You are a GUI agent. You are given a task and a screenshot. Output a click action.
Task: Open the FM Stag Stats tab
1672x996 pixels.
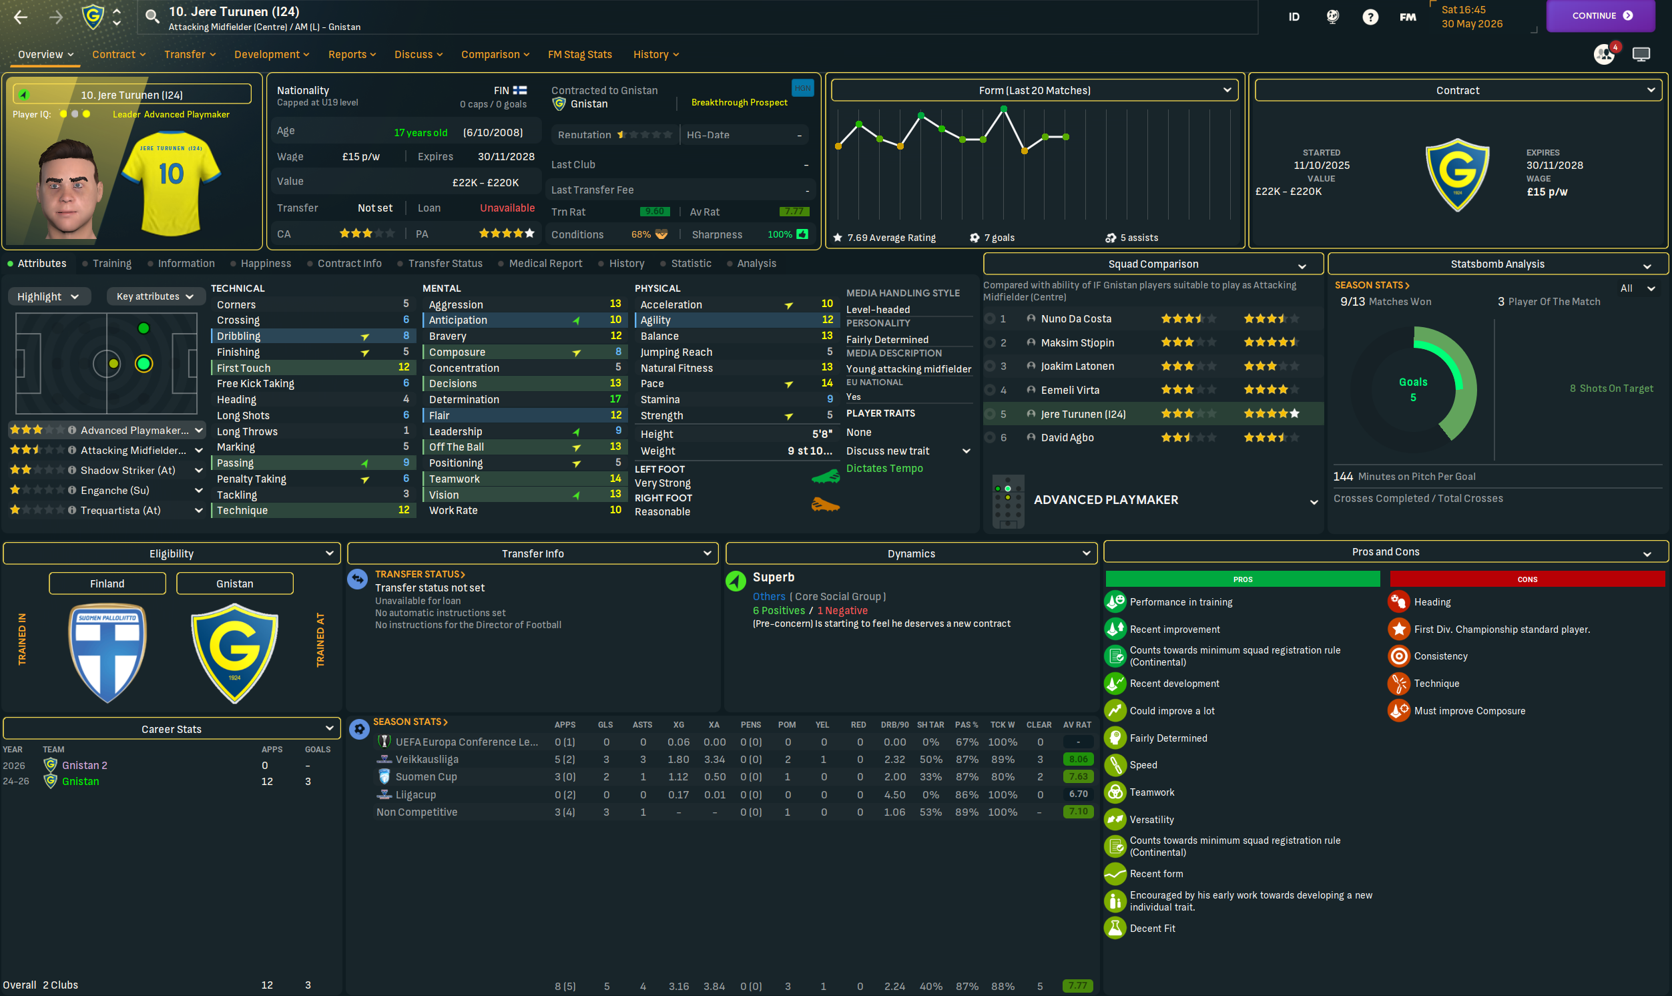point(579,54)
